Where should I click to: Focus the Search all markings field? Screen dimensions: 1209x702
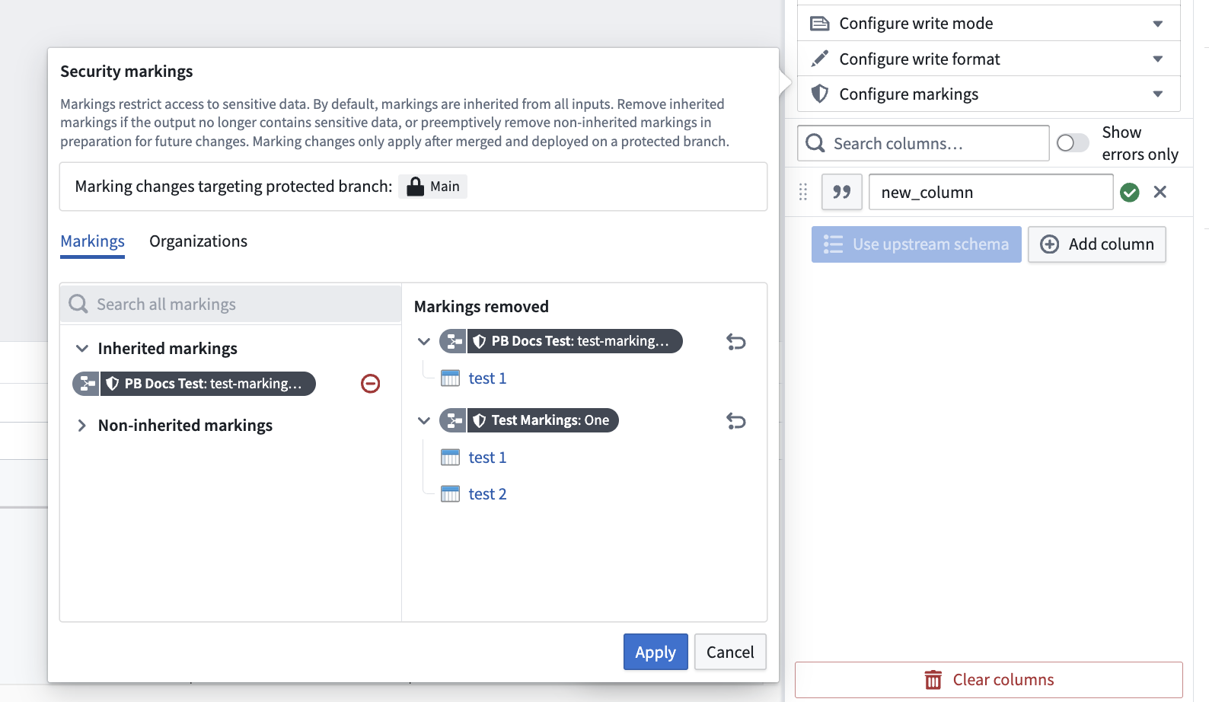[x=231, y=305]
